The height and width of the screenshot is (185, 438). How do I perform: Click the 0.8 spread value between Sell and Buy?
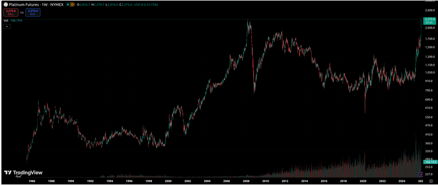click(22, 12)
